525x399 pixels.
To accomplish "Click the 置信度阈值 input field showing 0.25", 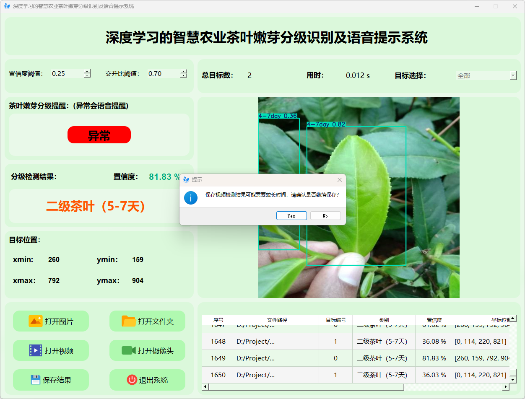I will [66, 73].
